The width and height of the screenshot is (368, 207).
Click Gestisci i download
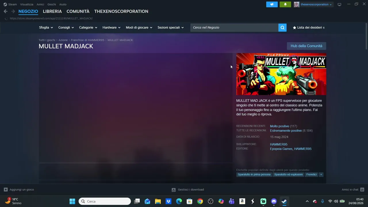(x=191, y=190)
